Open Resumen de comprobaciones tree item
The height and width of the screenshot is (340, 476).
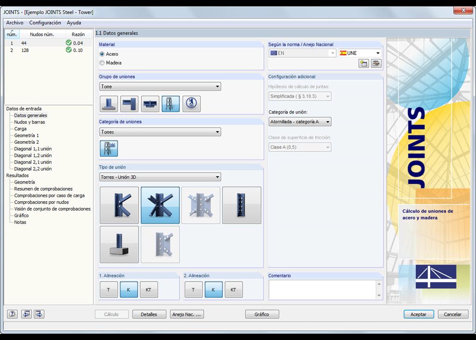[43, 189]
